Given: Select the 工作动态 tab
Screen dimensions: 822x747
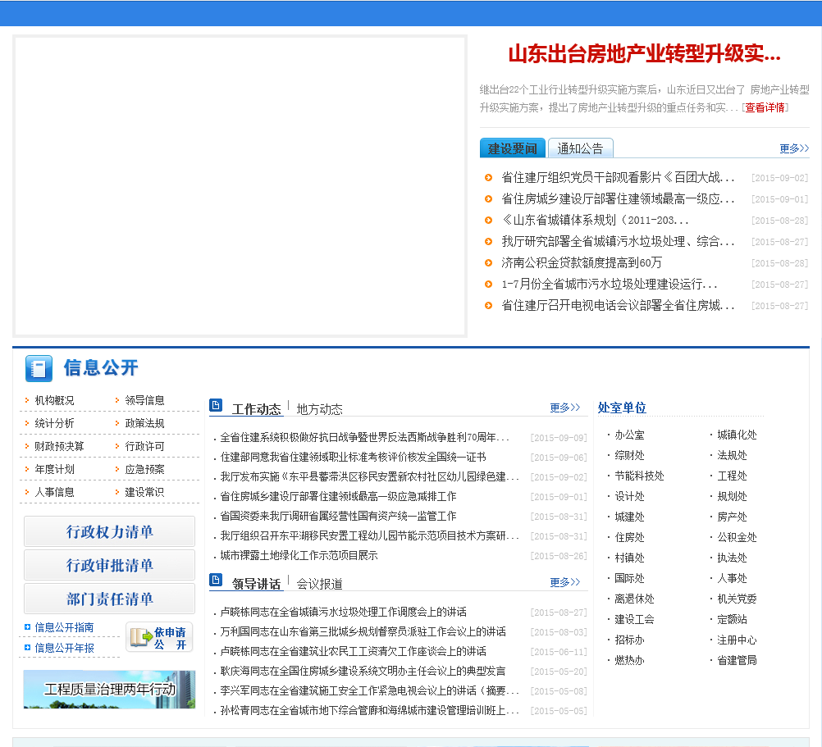Looking at the screenshot, I should point(256,409).
